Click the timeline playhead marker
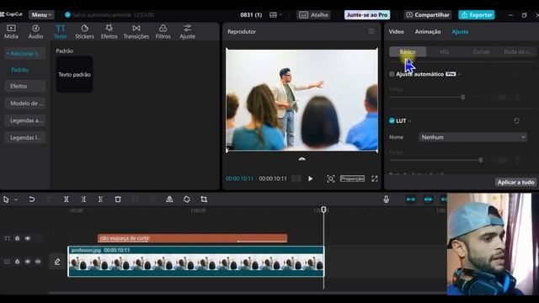Screen dimensions: 539x303 click(x=323, y=210)
